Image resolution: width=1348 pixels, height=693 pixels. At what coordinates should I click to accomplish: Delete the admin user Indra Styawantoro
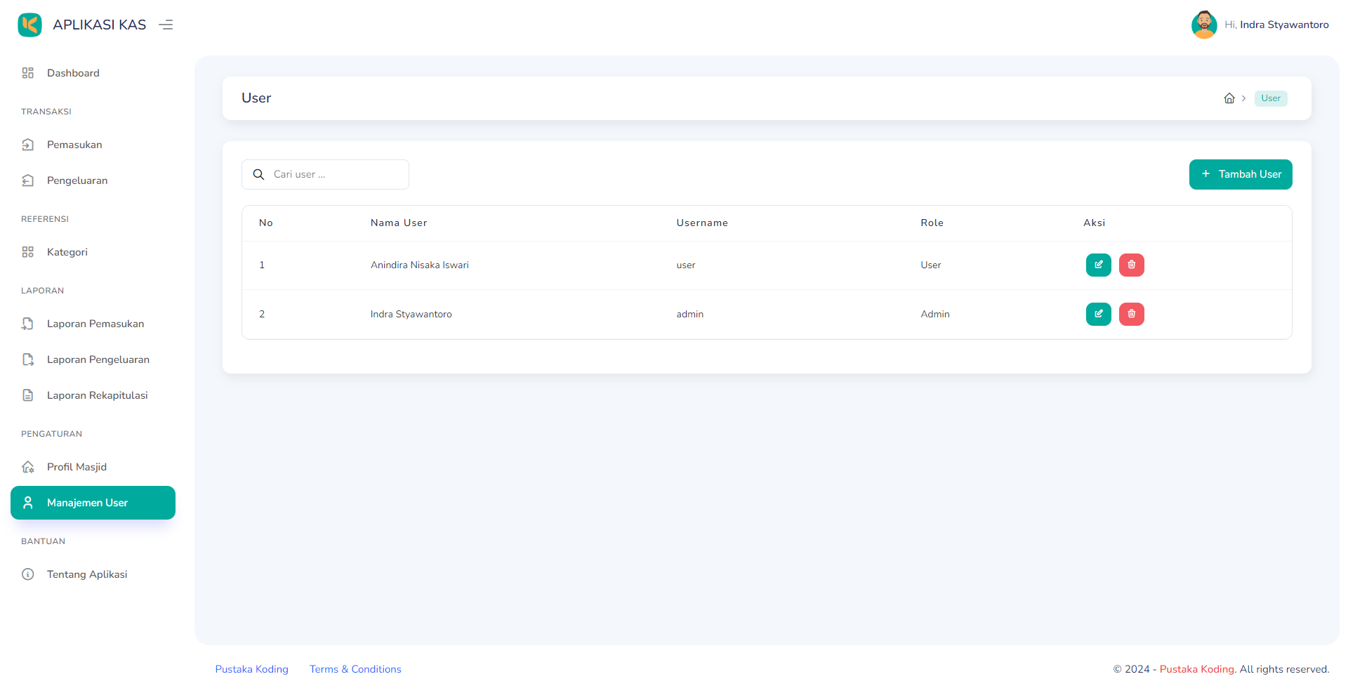(1131, 314)
